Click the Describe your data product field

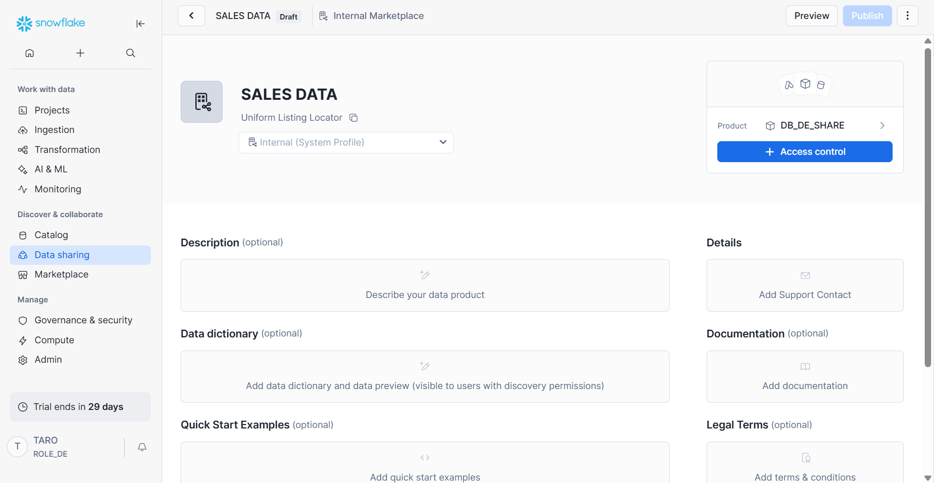pyautogui.click(x=425, y=285)
